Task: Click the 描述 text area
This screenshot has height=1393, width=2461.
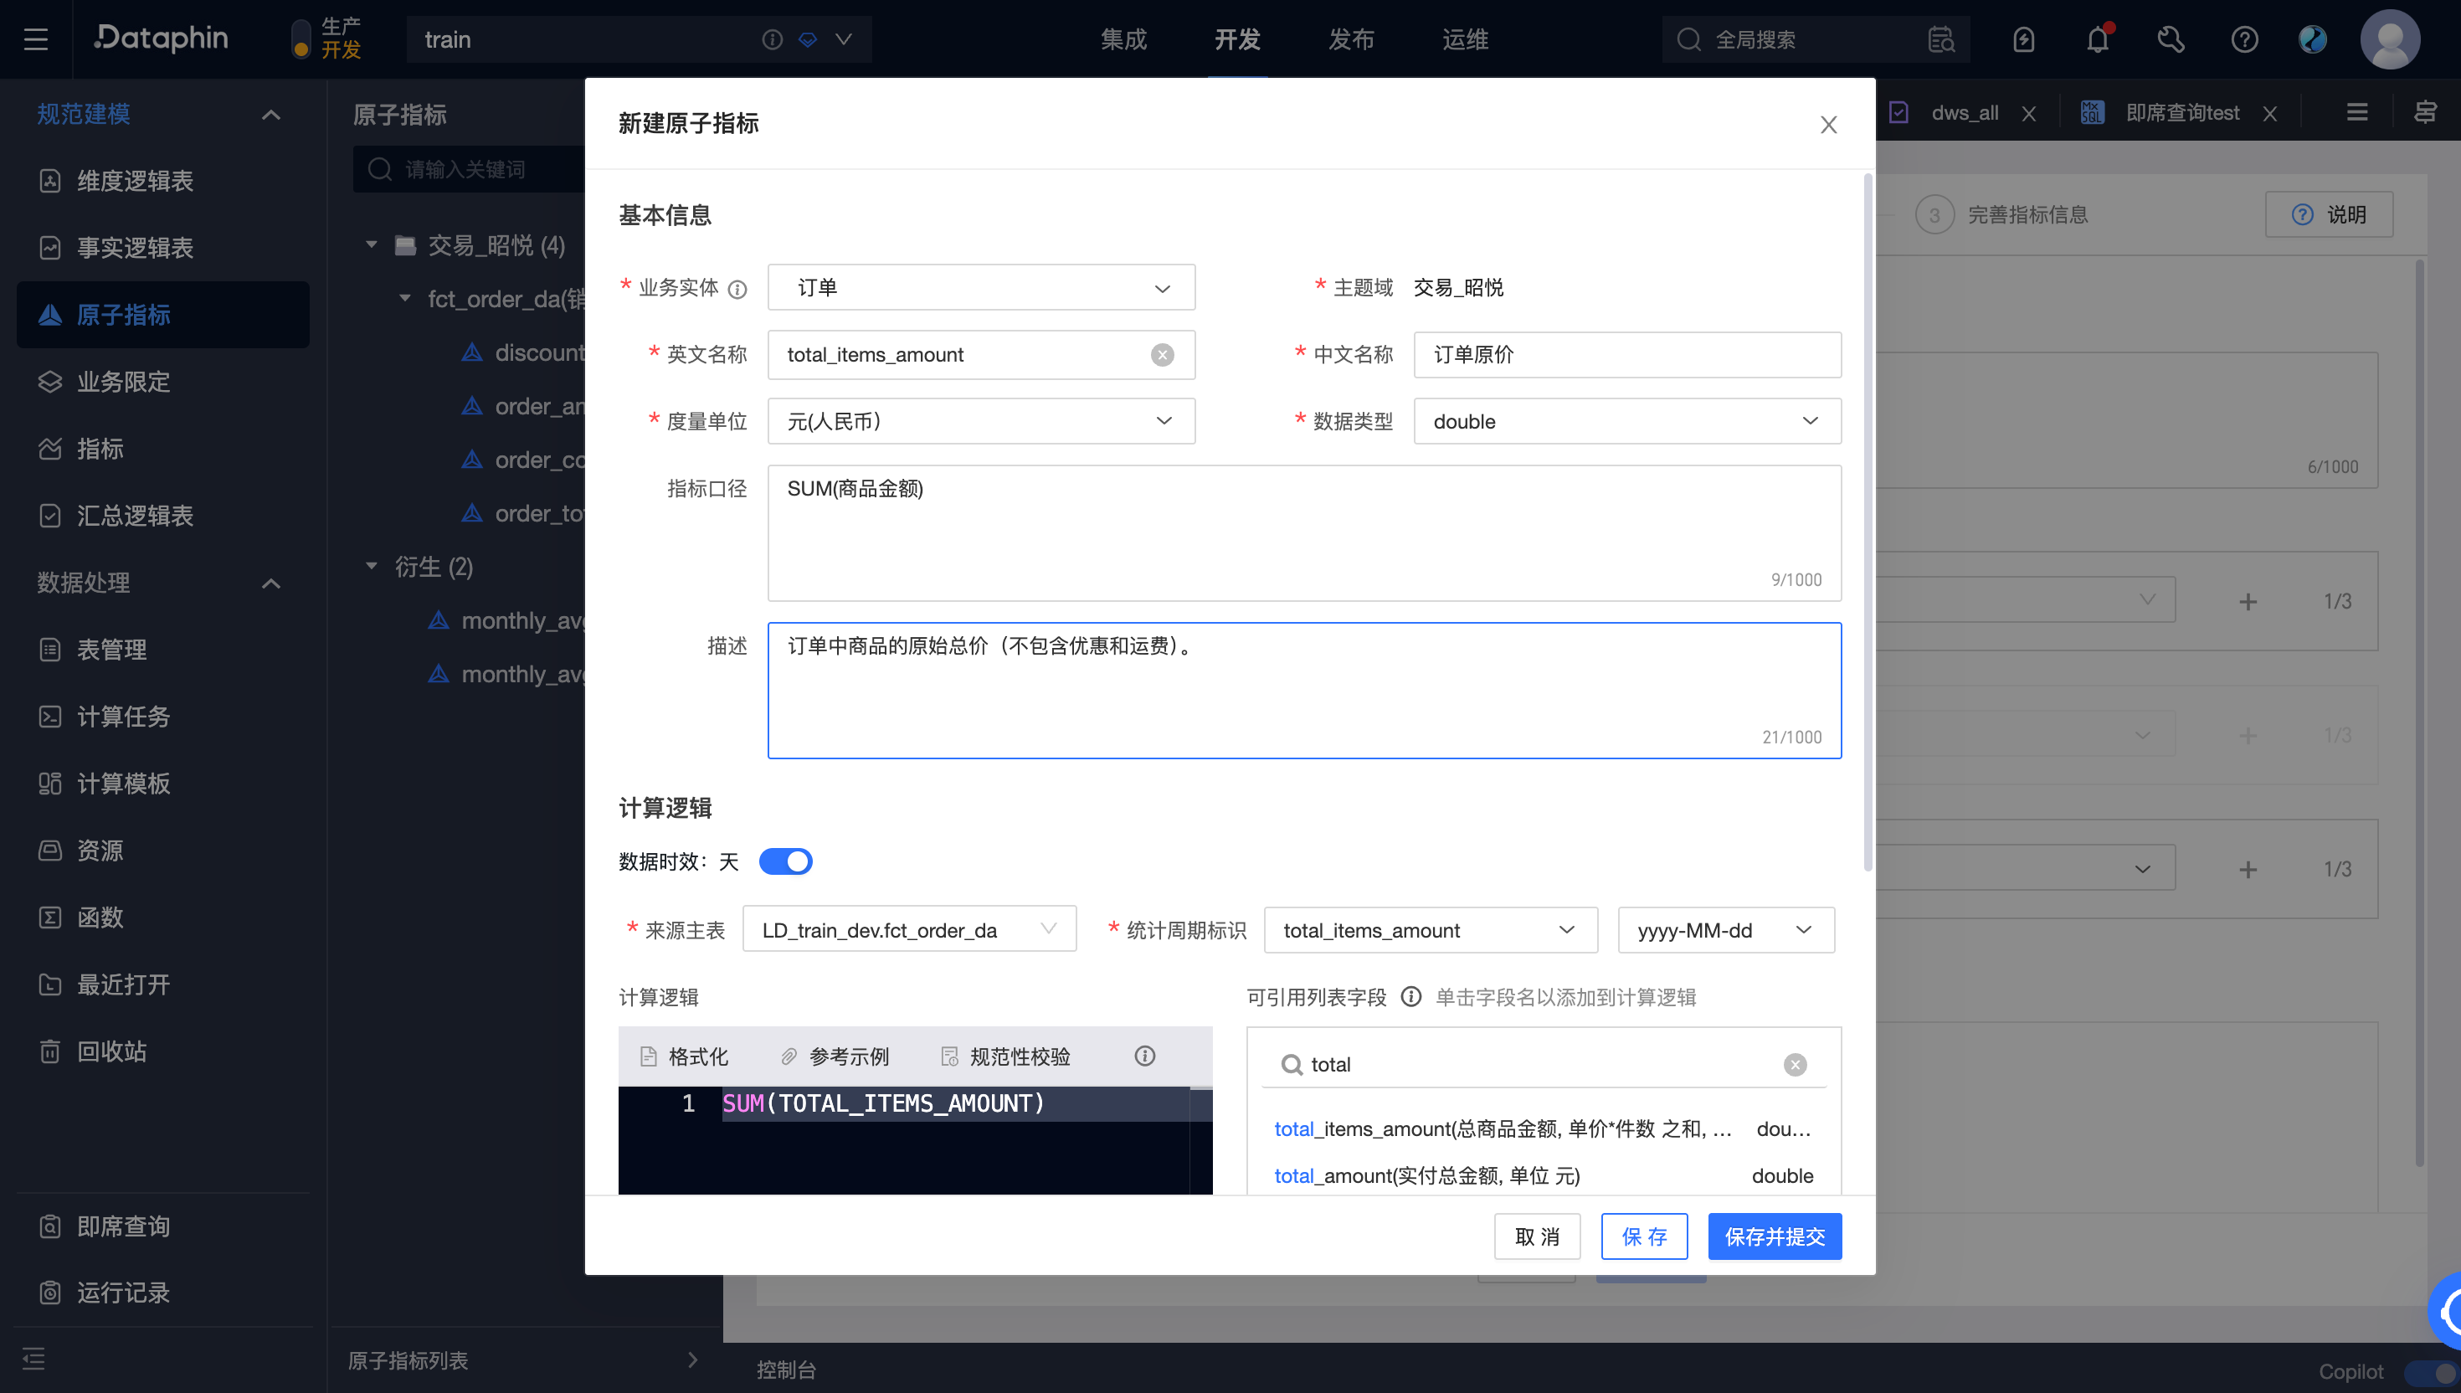Action: pos(1303,689)
